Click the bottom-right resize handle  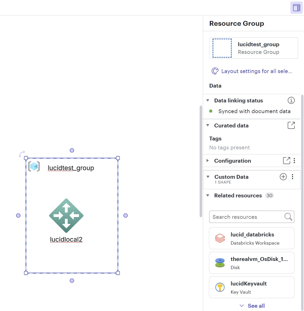pos(118,273)
